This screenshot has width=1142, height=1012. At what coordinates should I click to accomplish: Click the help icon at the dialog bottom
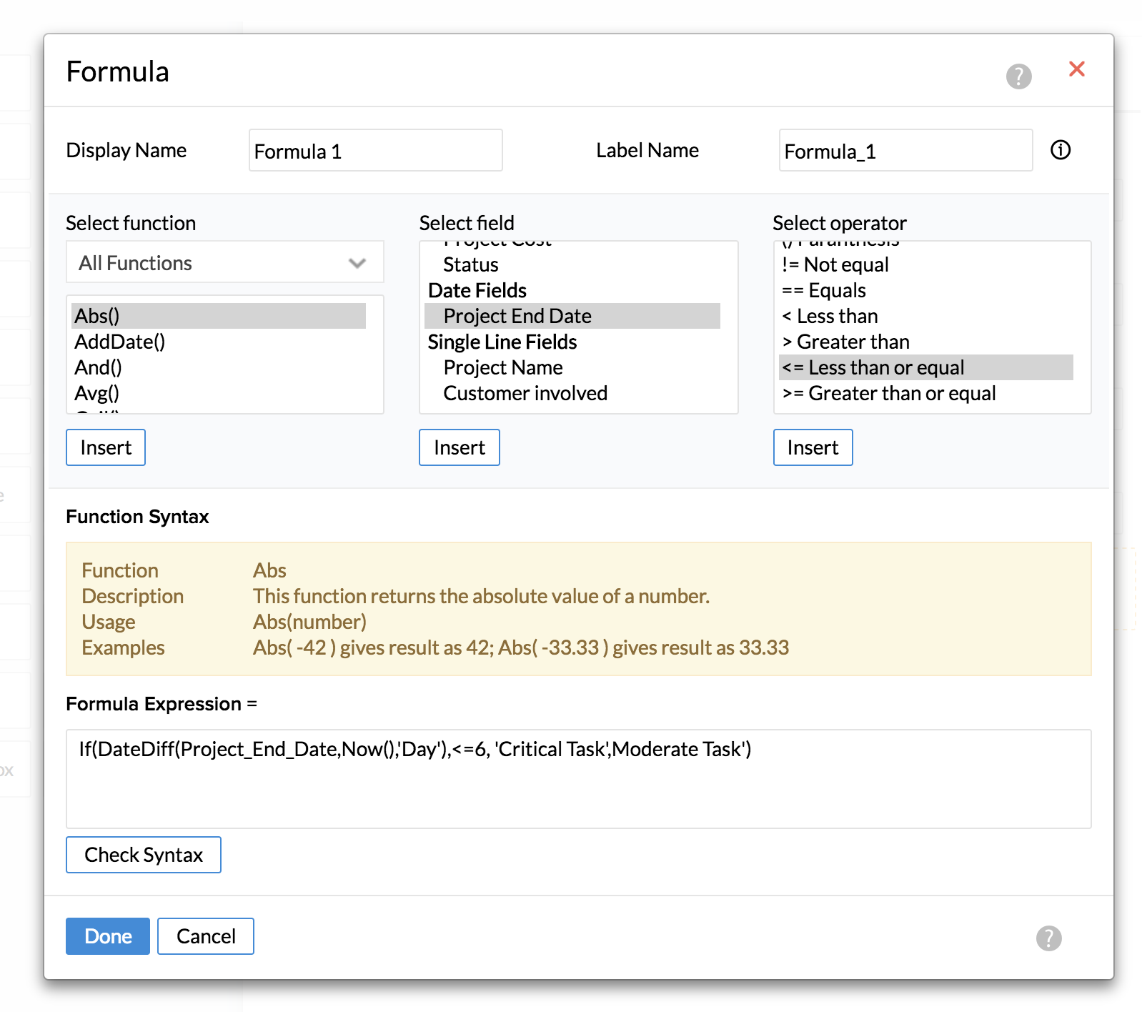(x=1048, y=938)
